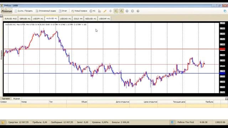Click the 1383/0 Kb traffic indicator
This screenshot has width=228, height=128.
tap(220, 122)
